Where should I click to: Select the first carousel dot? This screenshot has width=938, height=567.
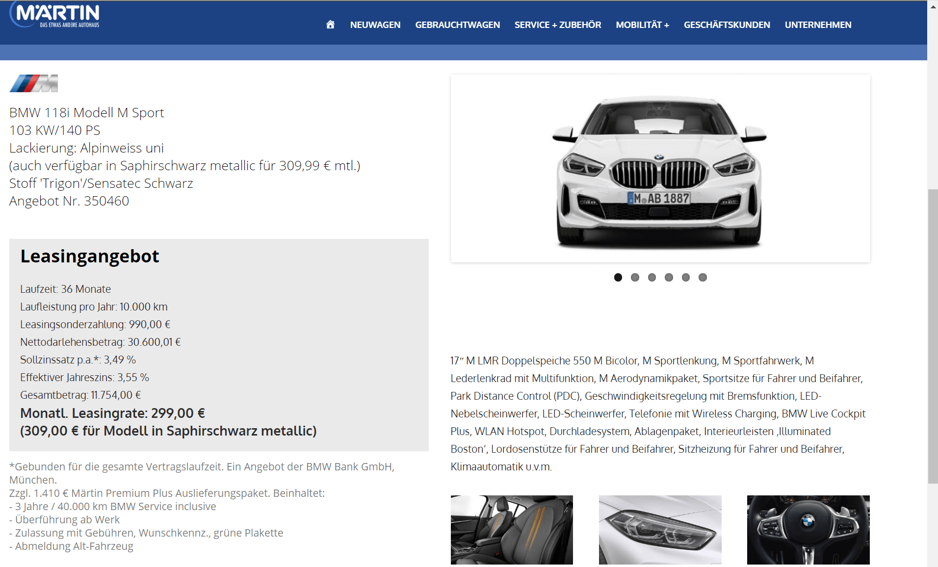[x=618, y=278]
